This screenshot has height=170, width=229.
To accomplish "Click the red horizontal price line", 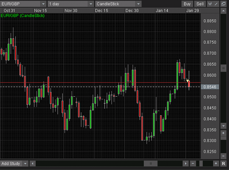I will coord(100,82).
